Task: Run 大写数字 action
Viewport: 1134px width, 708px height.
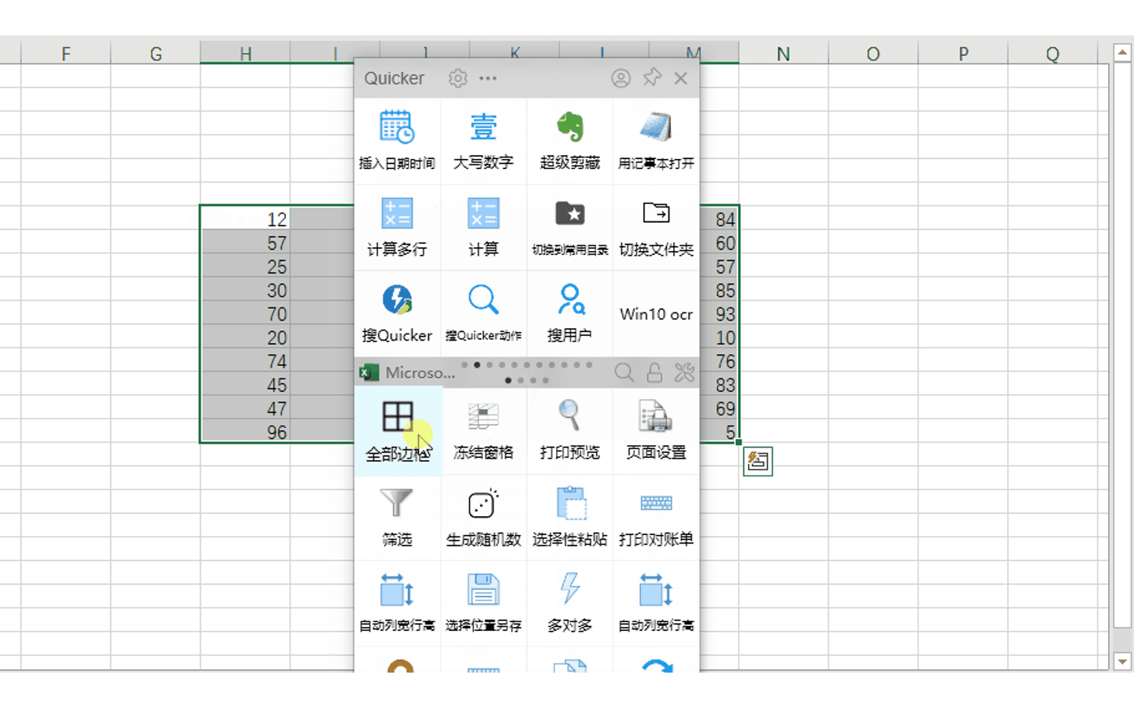Action: point(484,142)
